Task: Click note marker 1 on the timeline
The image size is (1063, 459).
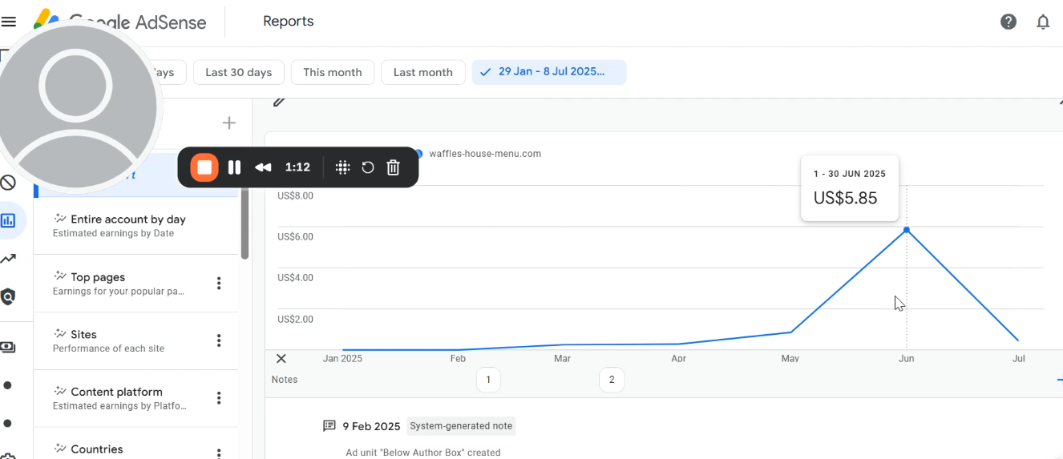Action: [488, 380]
